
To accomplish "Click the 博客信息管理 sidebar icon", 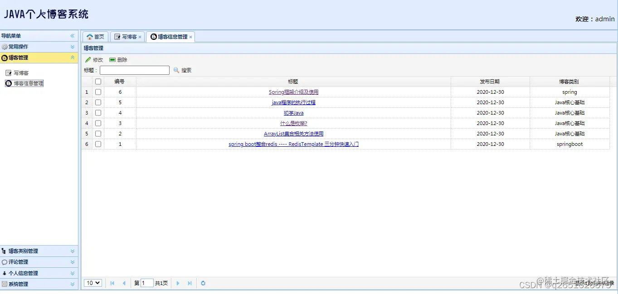I will point(8,83).
